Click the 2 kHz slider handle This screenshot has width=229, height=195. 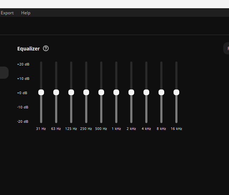131,92
